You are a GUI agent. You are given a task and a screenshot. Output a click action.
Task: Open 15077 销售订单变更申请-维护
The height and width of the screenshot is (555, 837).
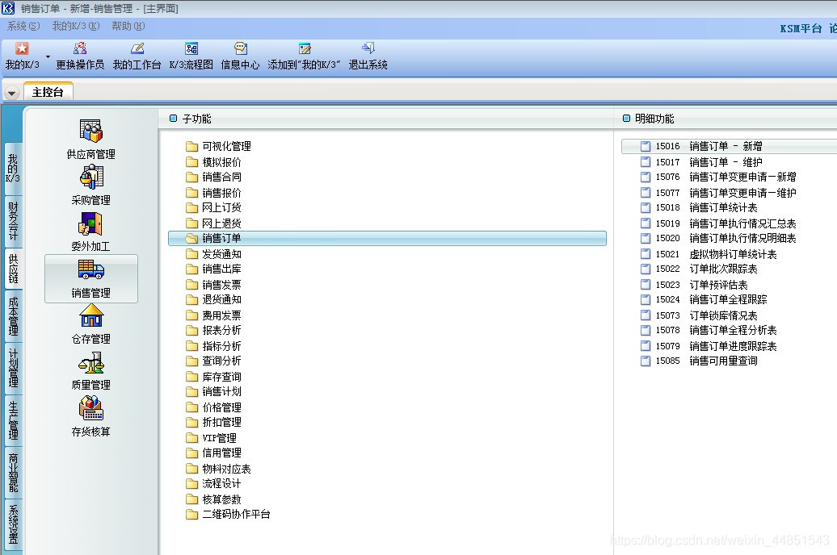(718, 193)
